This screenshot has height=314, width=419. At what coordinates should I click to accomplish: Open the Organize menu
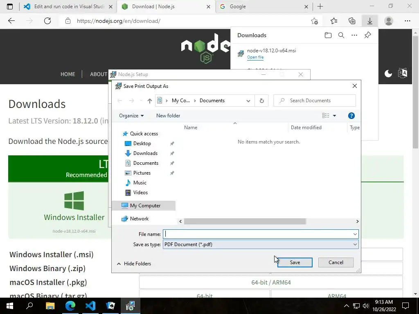[x=131, y=116]
